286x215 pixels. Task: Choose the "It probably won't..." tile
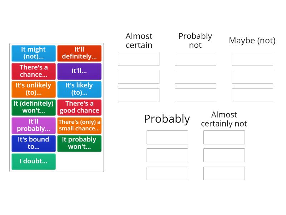(79, 143)
